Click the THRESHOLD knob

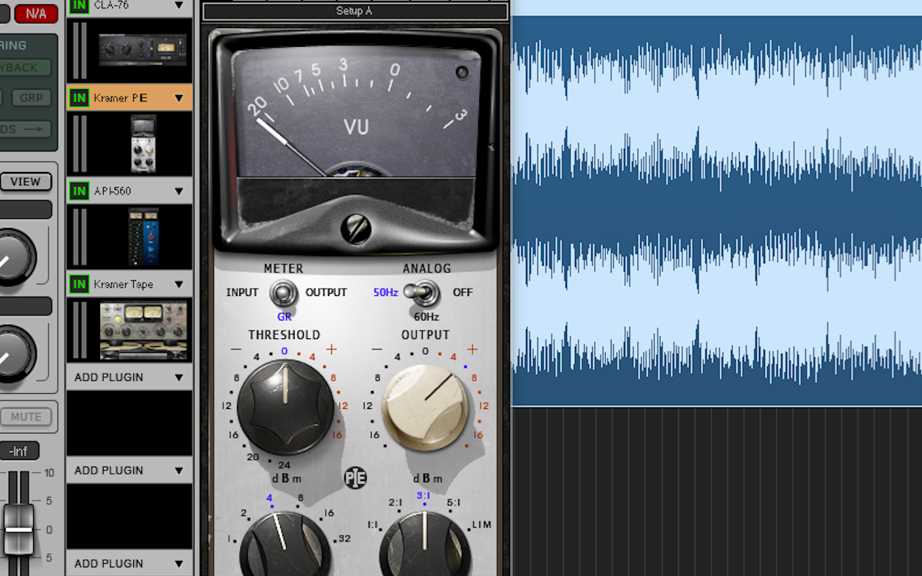tap(285, 408)
